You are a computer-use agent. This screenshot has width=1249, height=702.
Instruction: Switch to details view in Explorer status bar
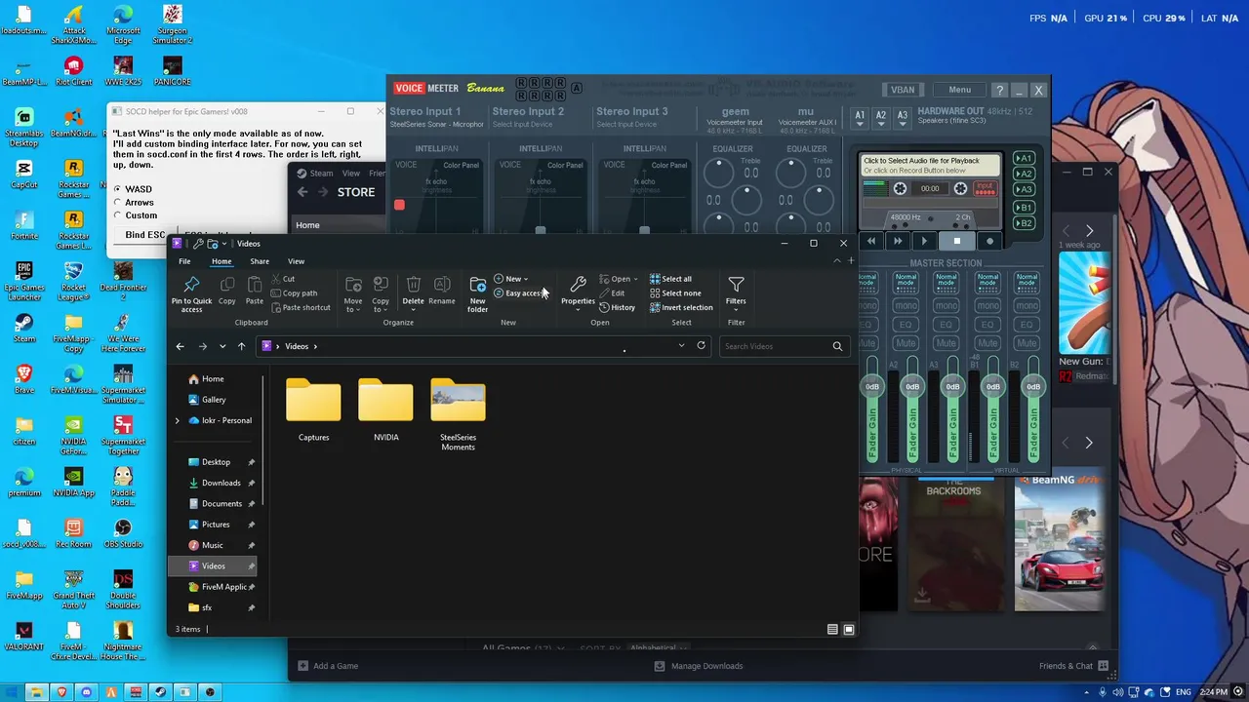pos(832,630)
